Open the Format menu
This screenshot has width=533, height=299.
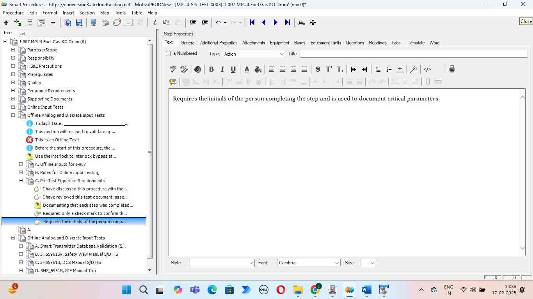click(x=50, y=13)
